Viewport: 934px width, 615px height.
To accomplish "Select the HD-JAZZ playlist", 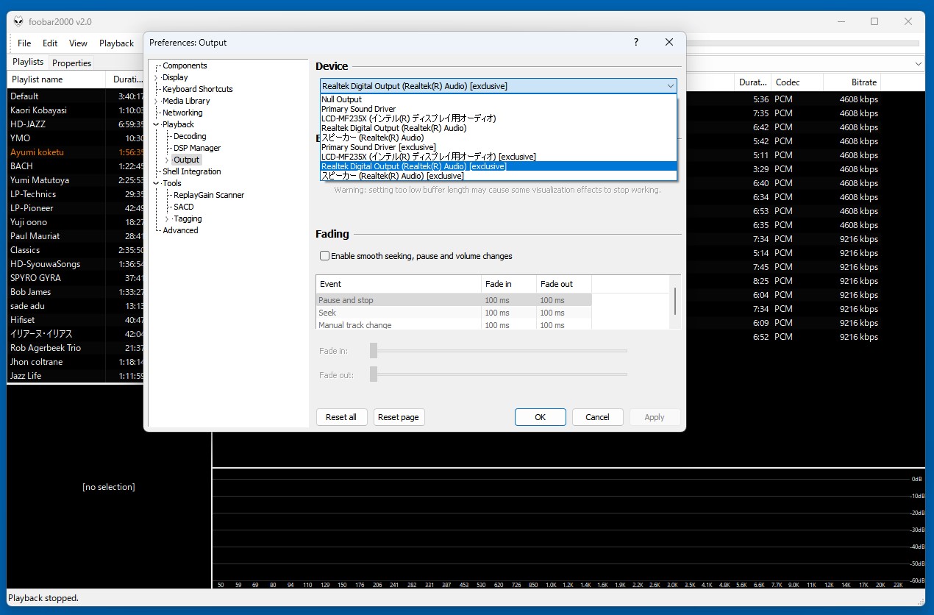I will [x=75, y=124].
